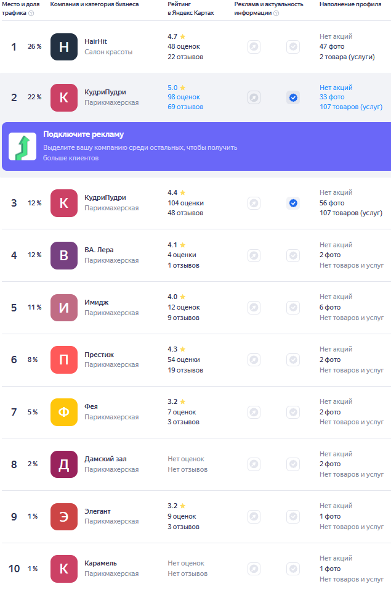The height and width of the screenshot is (592, 391).
Task: Open the help tooltip next to Место и доля трафика
Action: tap(31, 13)
